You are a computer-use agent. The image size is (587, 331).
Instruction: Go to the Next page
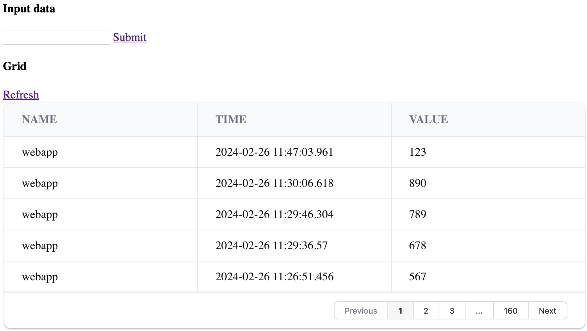pyautogui.click(x=547, y=311)
